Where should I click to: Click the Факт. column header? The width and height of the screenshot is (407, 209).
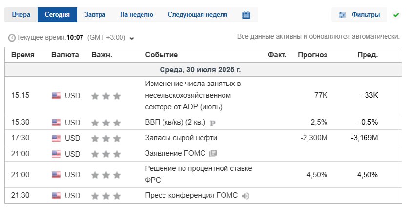coord(277,55)
